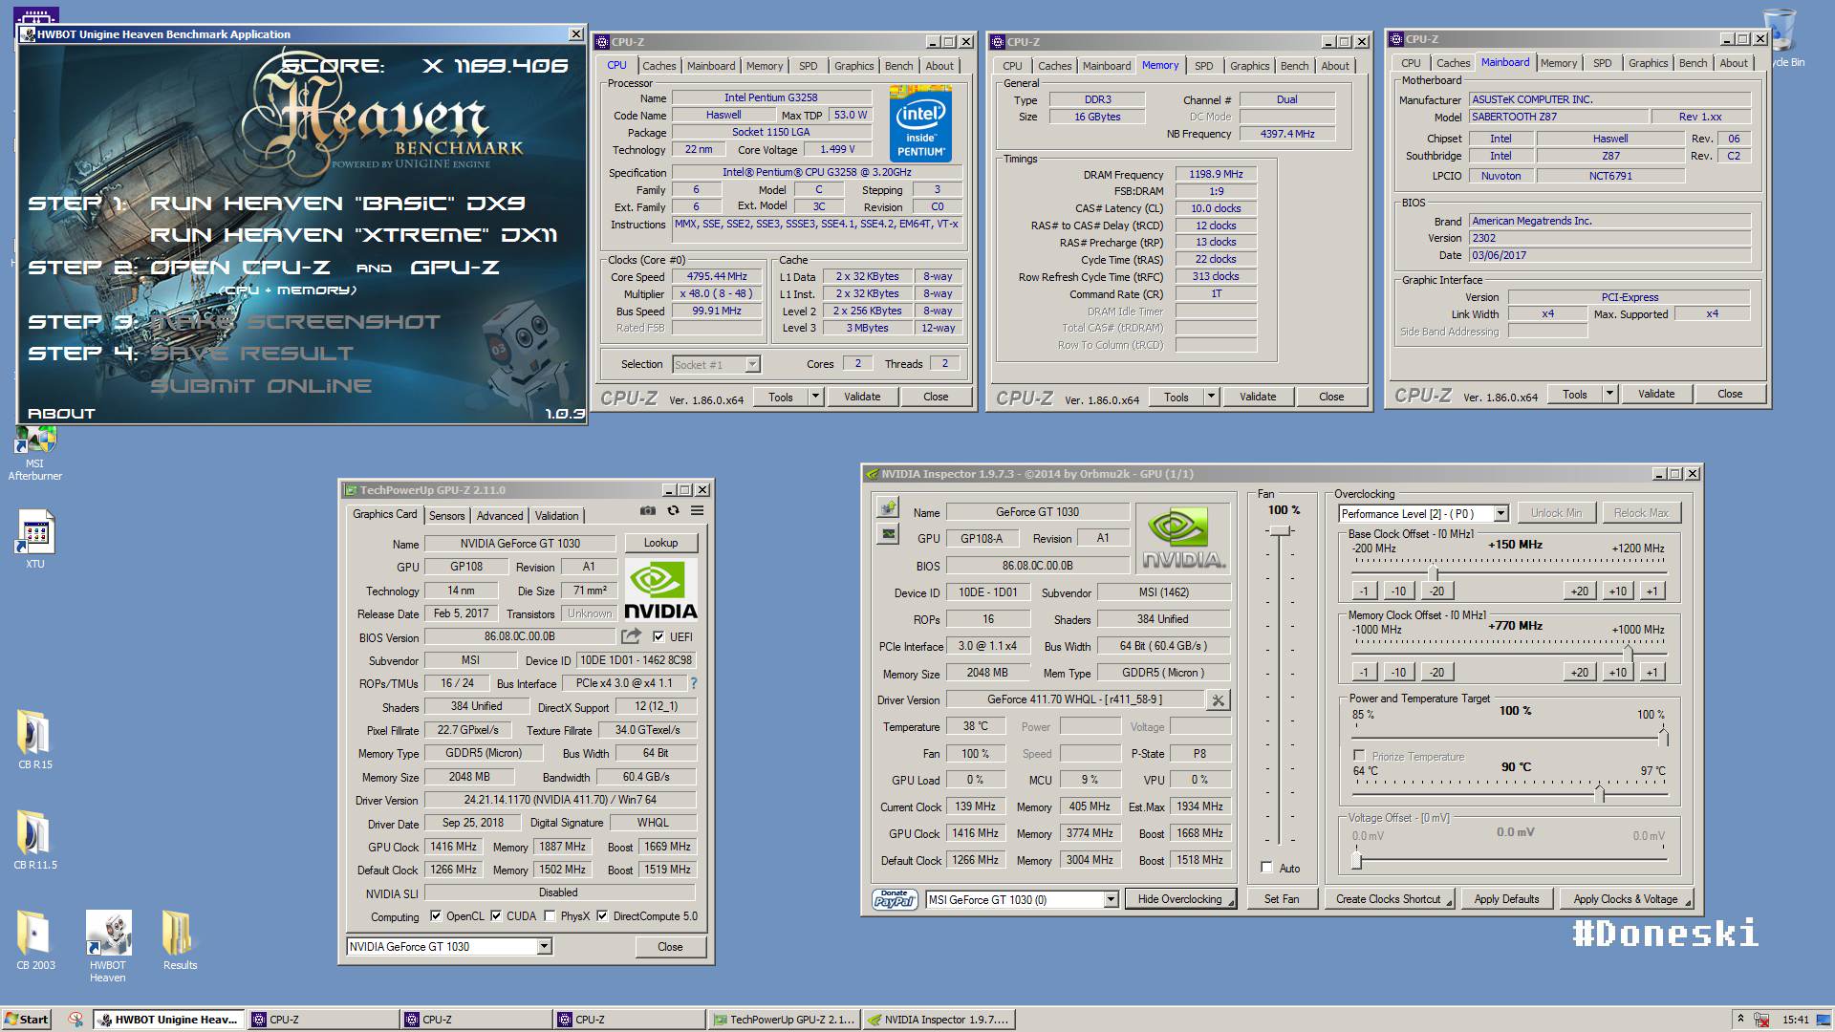Open driver profile settings wrench icon
The image size is (1835, 1032).
(x=1218, y=700)
